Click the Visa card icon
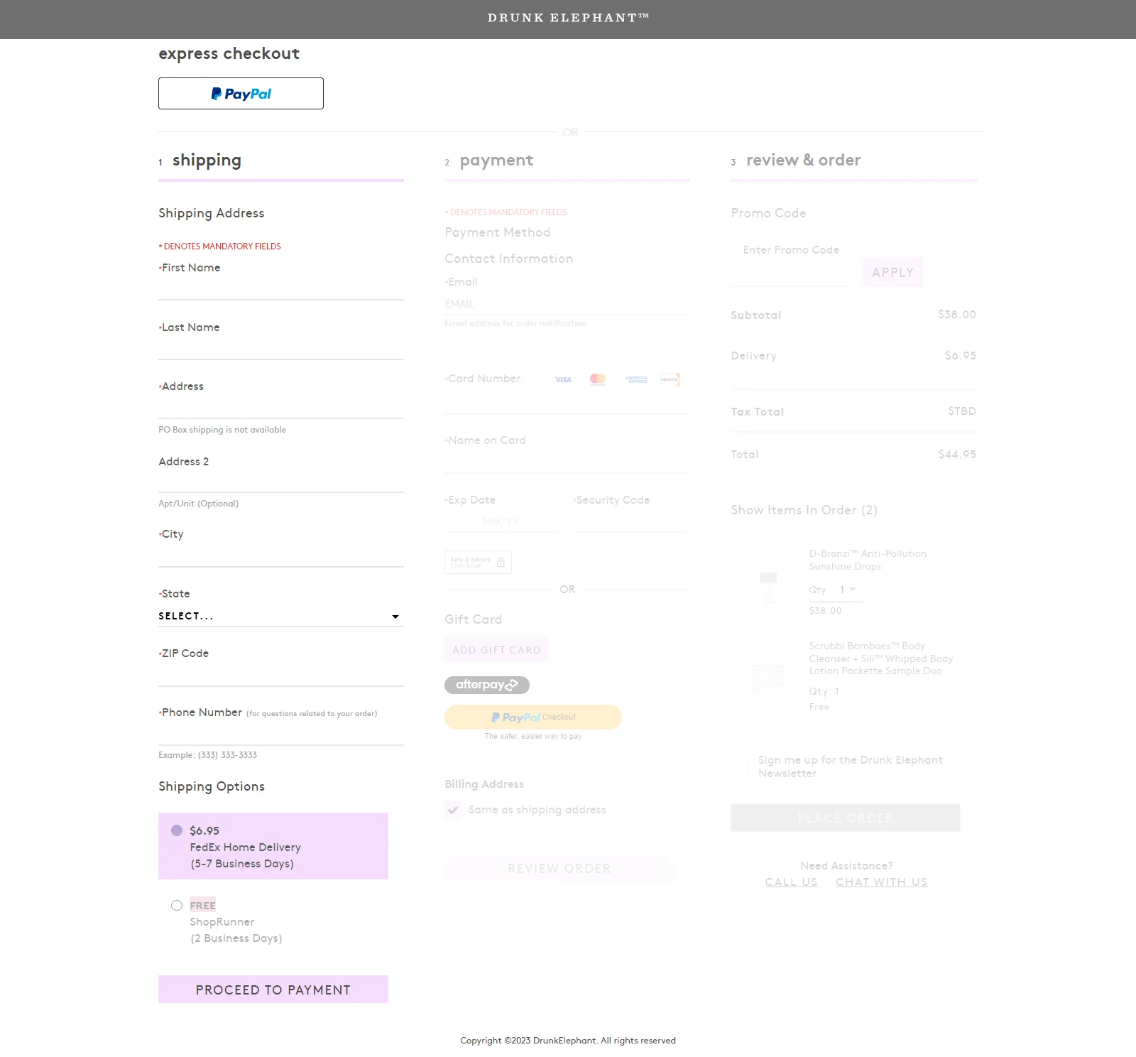The width and height of the screenshot is (1136, 1057). pyautogui.click(x=563, y=379)
